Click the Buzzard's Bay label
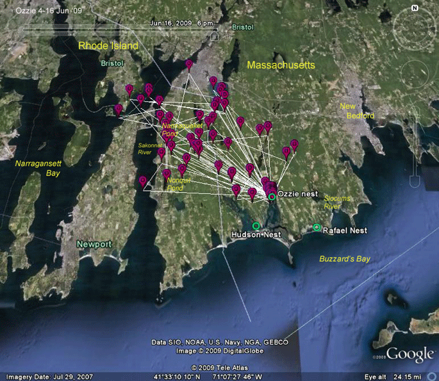This screenshot has width=439, height=381. click(x=345, y=259)
